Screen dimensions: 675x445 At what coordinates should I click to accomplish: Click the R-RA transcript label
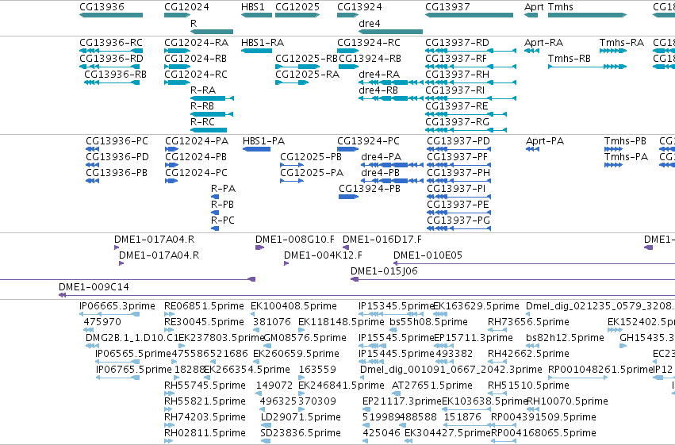point(203,90)
